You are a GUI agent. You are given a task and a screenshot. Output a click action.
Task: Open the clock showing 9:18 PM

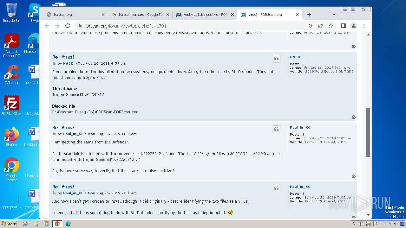390,224
